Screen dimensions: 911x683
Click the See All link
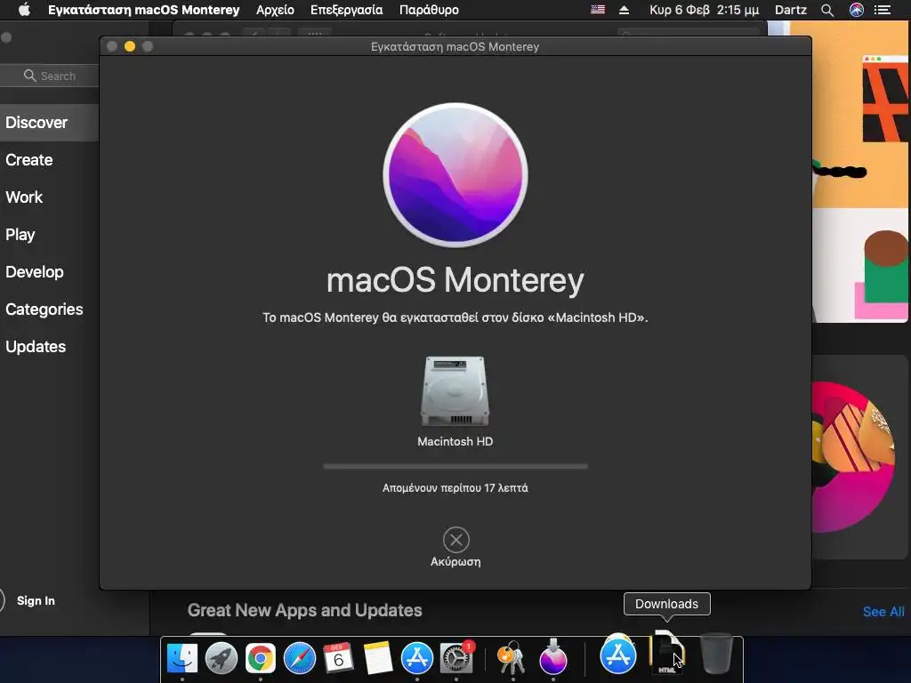883,612
